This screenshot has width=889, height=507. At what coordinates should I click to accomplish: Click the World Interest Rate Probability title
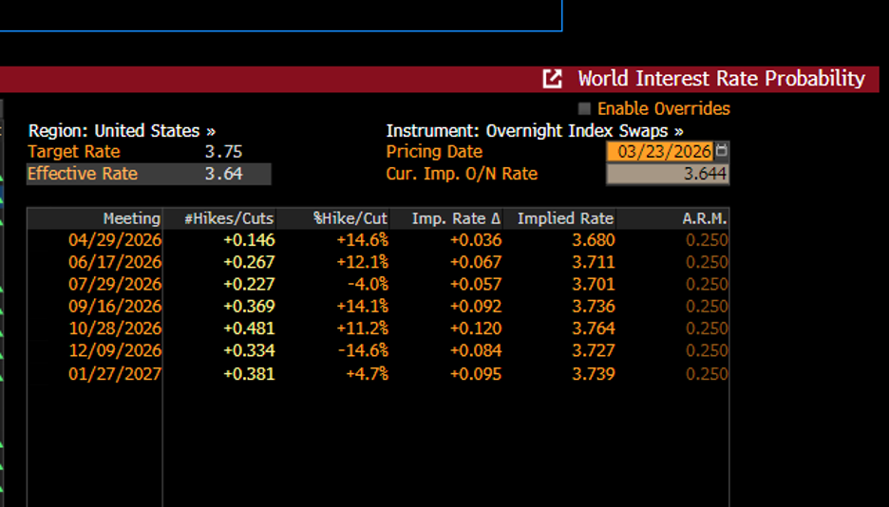[721, 79]
